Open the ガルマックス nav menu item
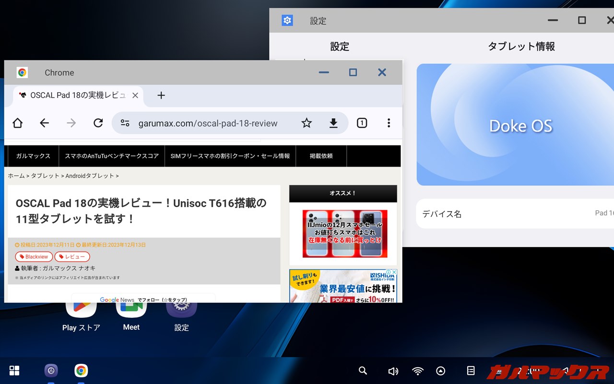Viewport: 614px width, 384px height. click(x=33, y=156)
